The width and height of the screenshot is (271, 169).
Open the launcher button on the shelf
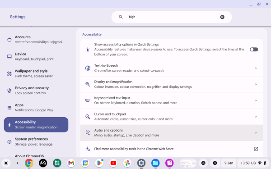(6, 163)
